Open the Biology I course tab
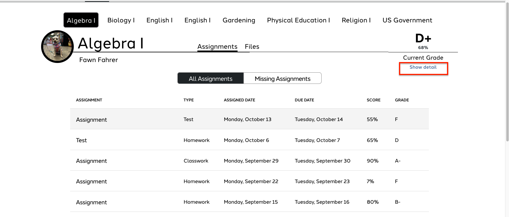 pyautogui.click(x=121, y=20)
